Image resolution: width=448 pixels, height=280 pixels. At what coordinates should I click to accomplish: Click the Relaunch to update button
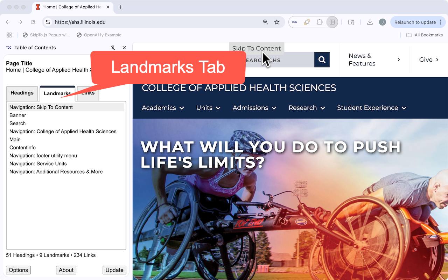click(x=415, y=22)
